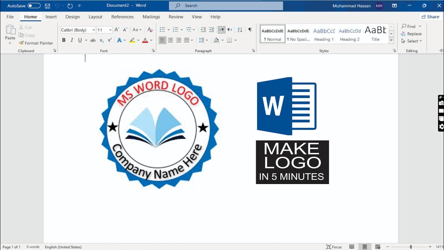Screen dimensions: 444x250
Task: Toggle right-to-left text direction
Action: [x=230, y=30]
